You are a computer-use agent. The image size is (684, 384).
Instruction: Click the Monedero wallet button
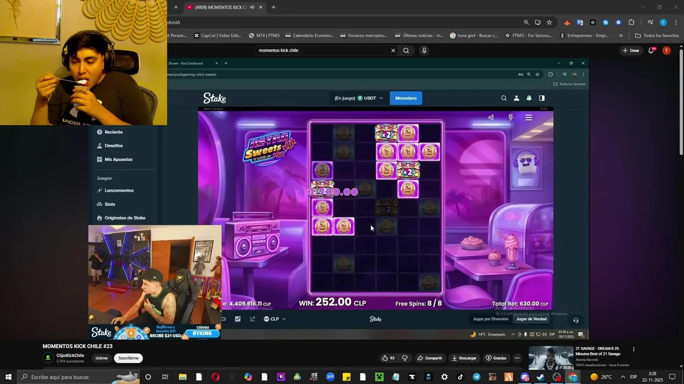tap(406, 98)
